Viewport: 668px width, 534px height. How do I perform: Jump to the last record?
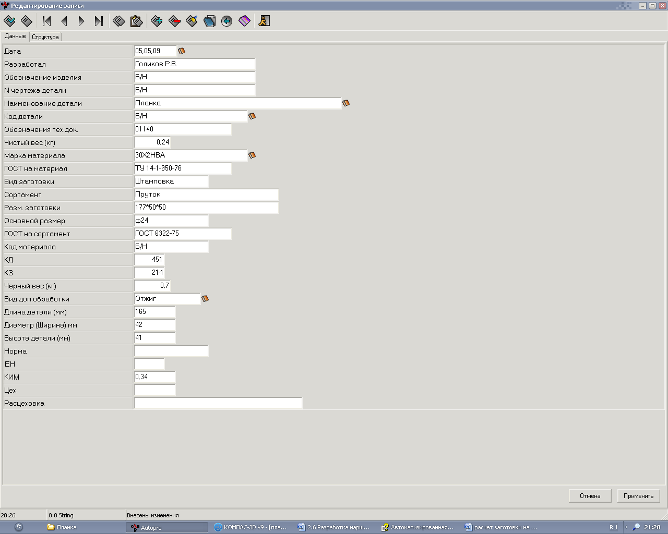99,21
